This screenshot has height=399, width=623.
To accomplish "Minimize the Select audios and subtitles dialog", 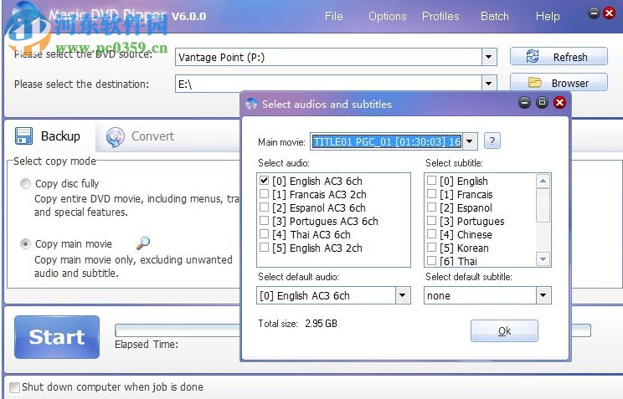I will 524,103.
